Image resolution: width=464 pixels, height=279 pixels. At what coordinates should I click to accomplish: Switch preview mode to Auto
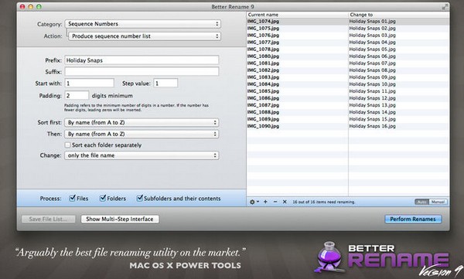tap(421, 202)
